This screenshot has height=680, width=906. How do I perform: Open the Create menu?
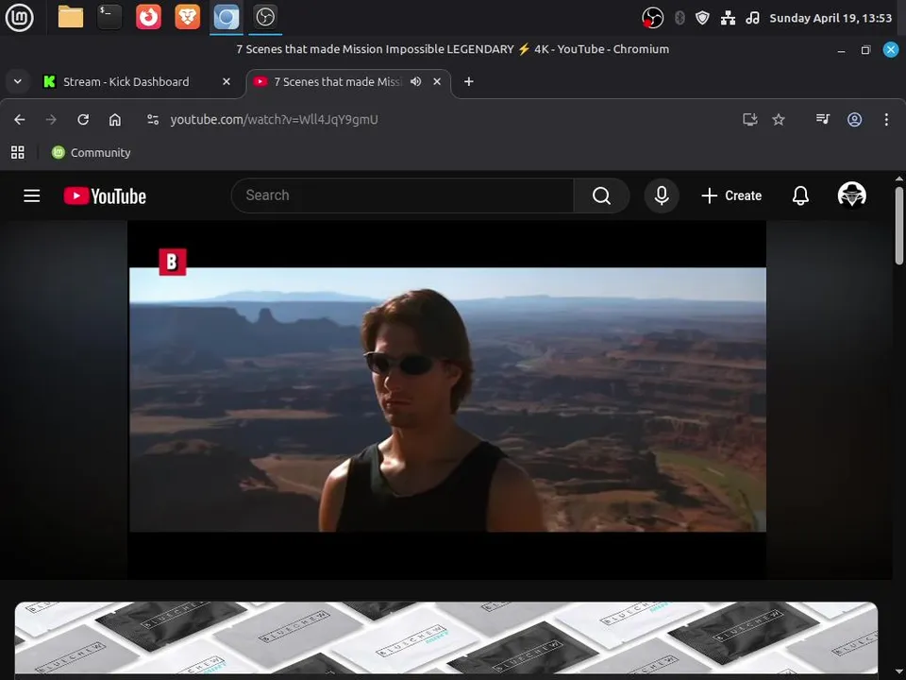click(x=730, y=195)
